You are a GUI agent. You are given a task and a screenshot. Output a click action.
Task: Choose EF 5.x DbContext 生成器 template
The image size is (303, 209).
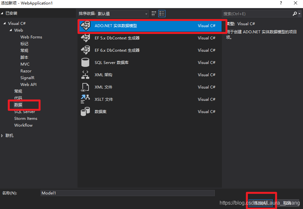point(150,38)
